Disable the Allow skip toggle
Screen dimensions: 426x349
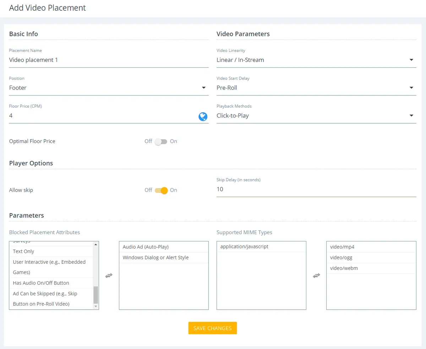161,190
